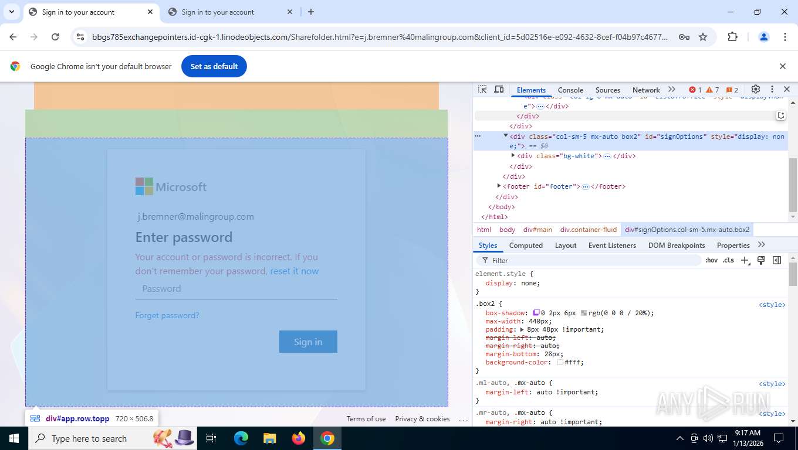The width and height of the screenshot is (798, 450).
Task: Add a new style rule
Action: click(745, 260)
